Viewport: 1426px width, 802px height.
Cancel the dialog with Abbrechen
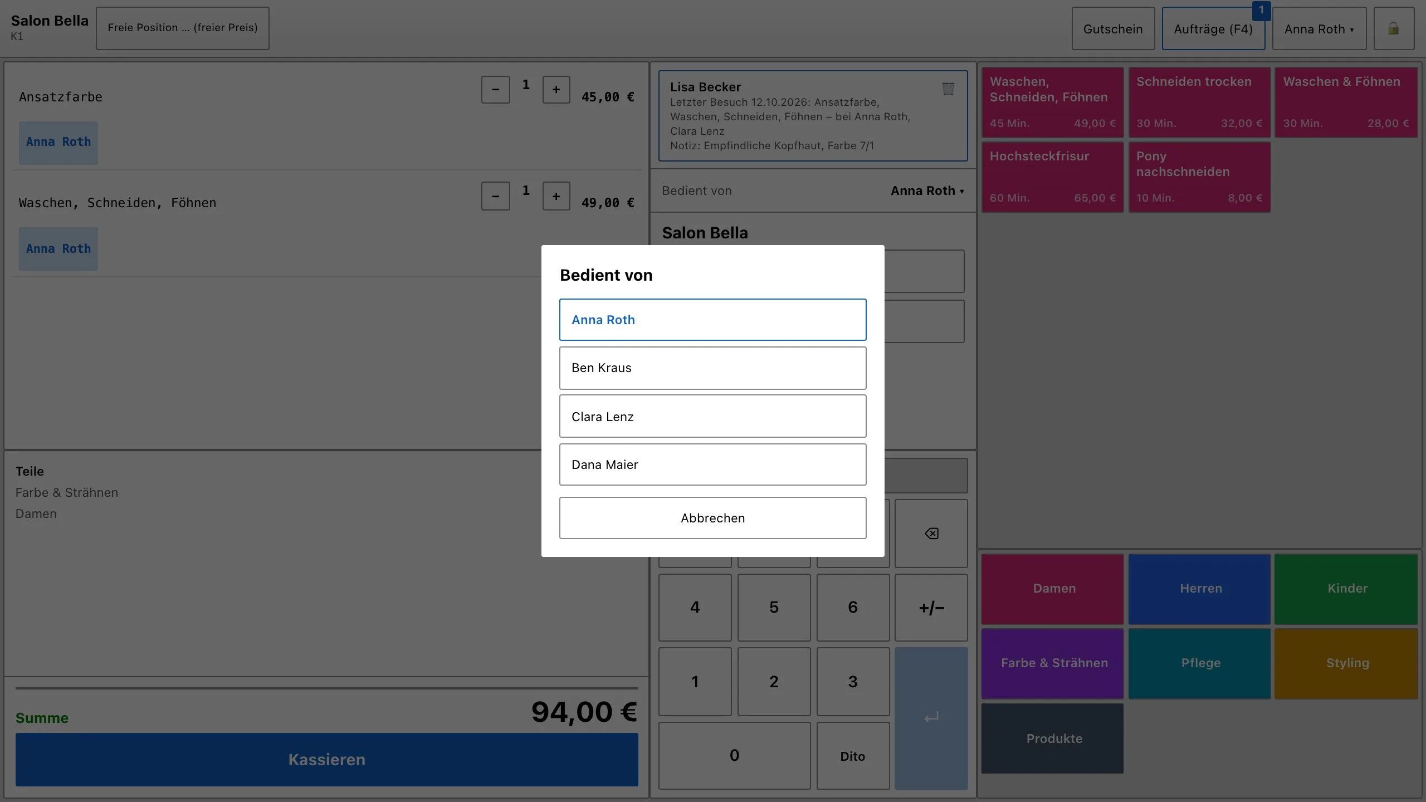click(712, 518)
